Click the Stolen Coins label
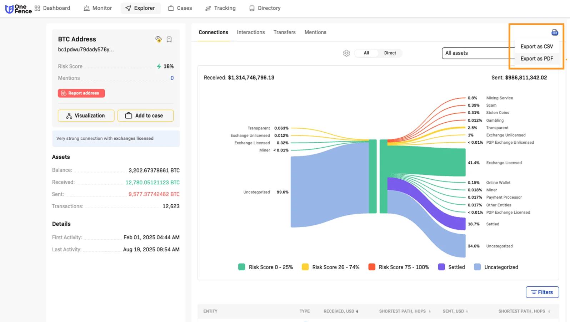The image size is (570, 322). [x=497, y=113]
